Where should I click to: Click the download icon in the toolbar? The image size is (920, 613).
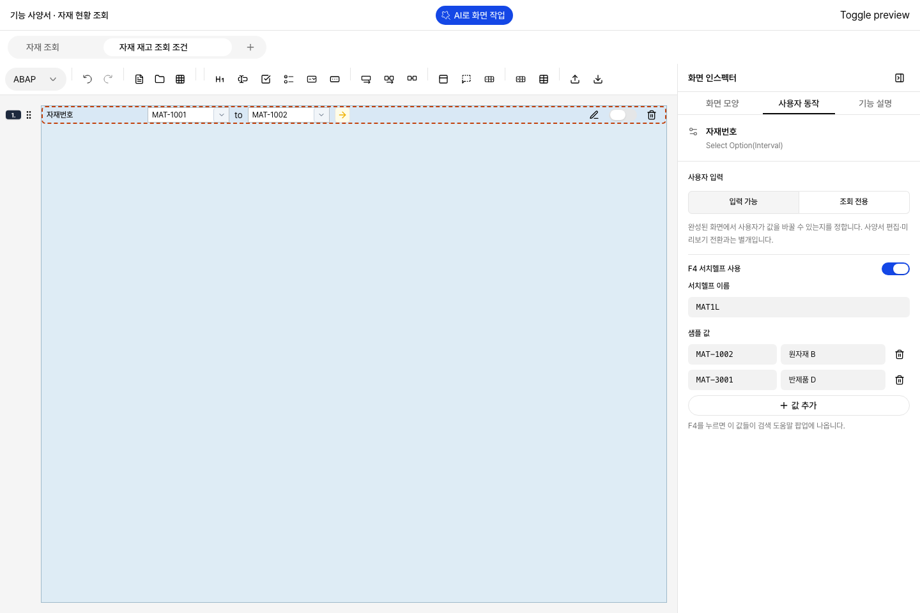click(x=598, y=79)
